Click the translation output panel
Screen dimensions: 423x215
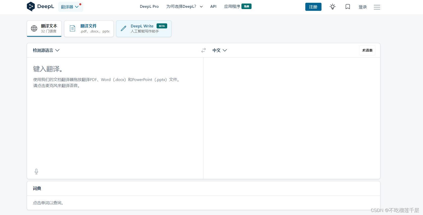coord(292,118)
